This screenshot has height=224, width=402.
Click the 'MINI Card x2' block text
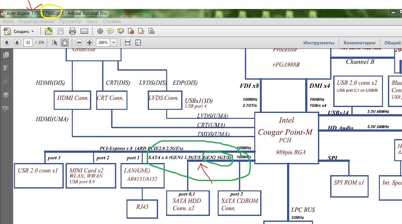[x=86, y=170]
